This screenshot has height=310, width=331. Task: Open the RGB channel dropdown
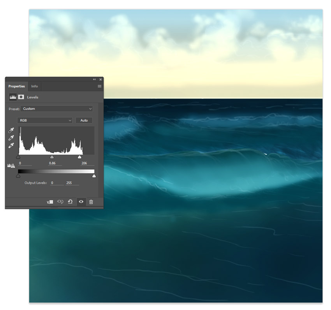[44, 120]
